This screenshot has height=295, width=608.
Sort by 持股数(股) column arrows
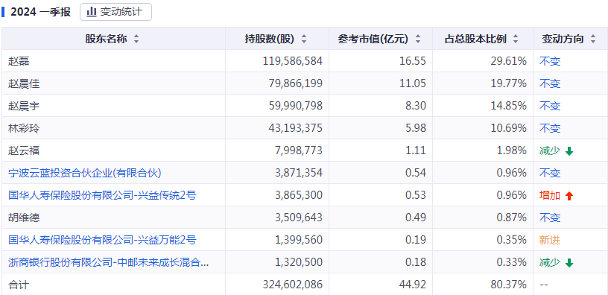[304, 39]
